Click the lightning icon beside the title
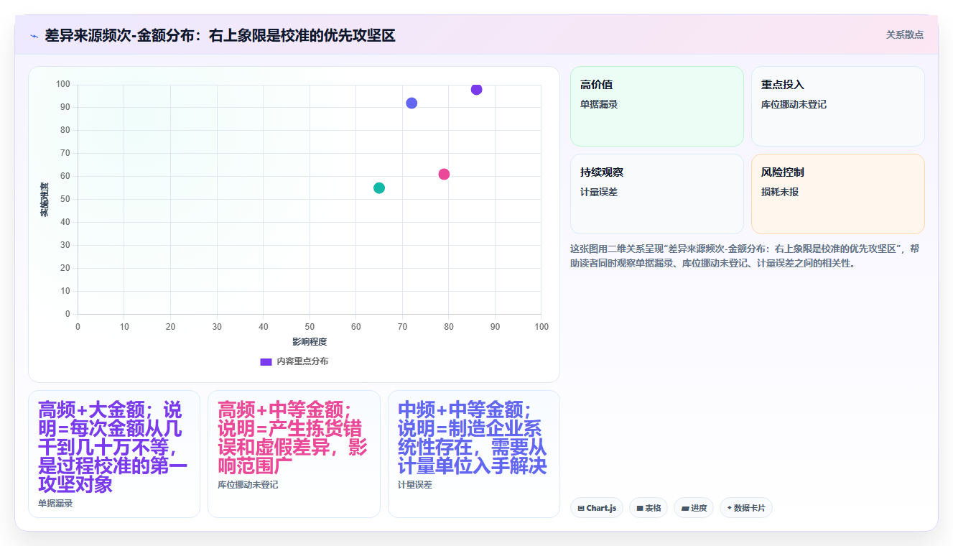The height and width of the screenshot is (546, 953). pyautogui.click(x=34, y=36)
